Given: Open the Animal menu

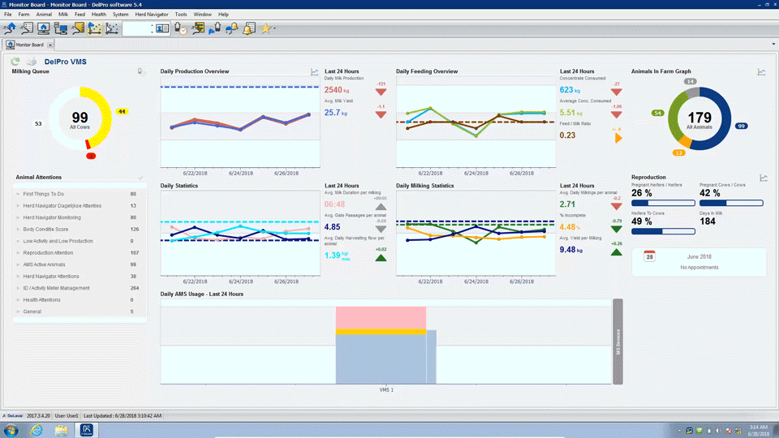Looking at the screenshot, I should 44,15.
